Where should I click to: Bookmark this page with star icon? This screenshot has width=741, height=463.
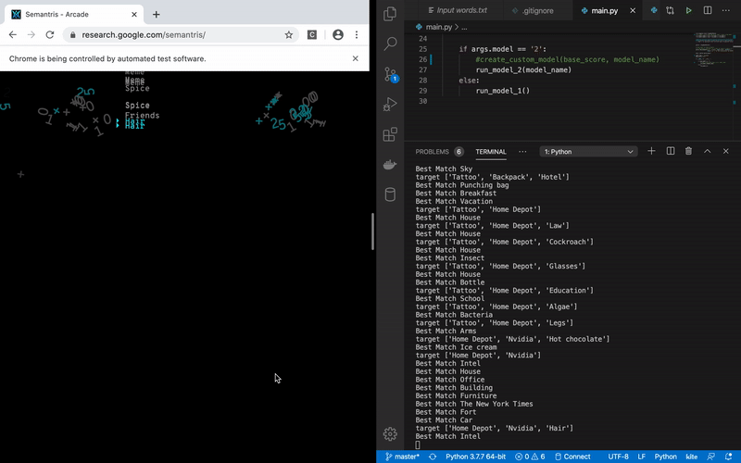[289, 34]
